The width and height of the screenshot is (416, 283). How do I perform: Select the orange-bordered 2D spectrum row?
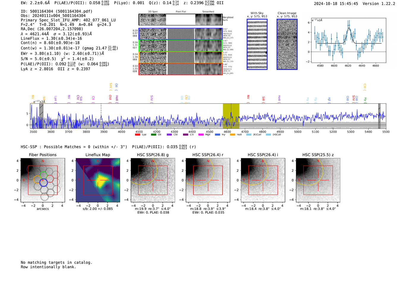pyautogui.click(x=180, y=57)
